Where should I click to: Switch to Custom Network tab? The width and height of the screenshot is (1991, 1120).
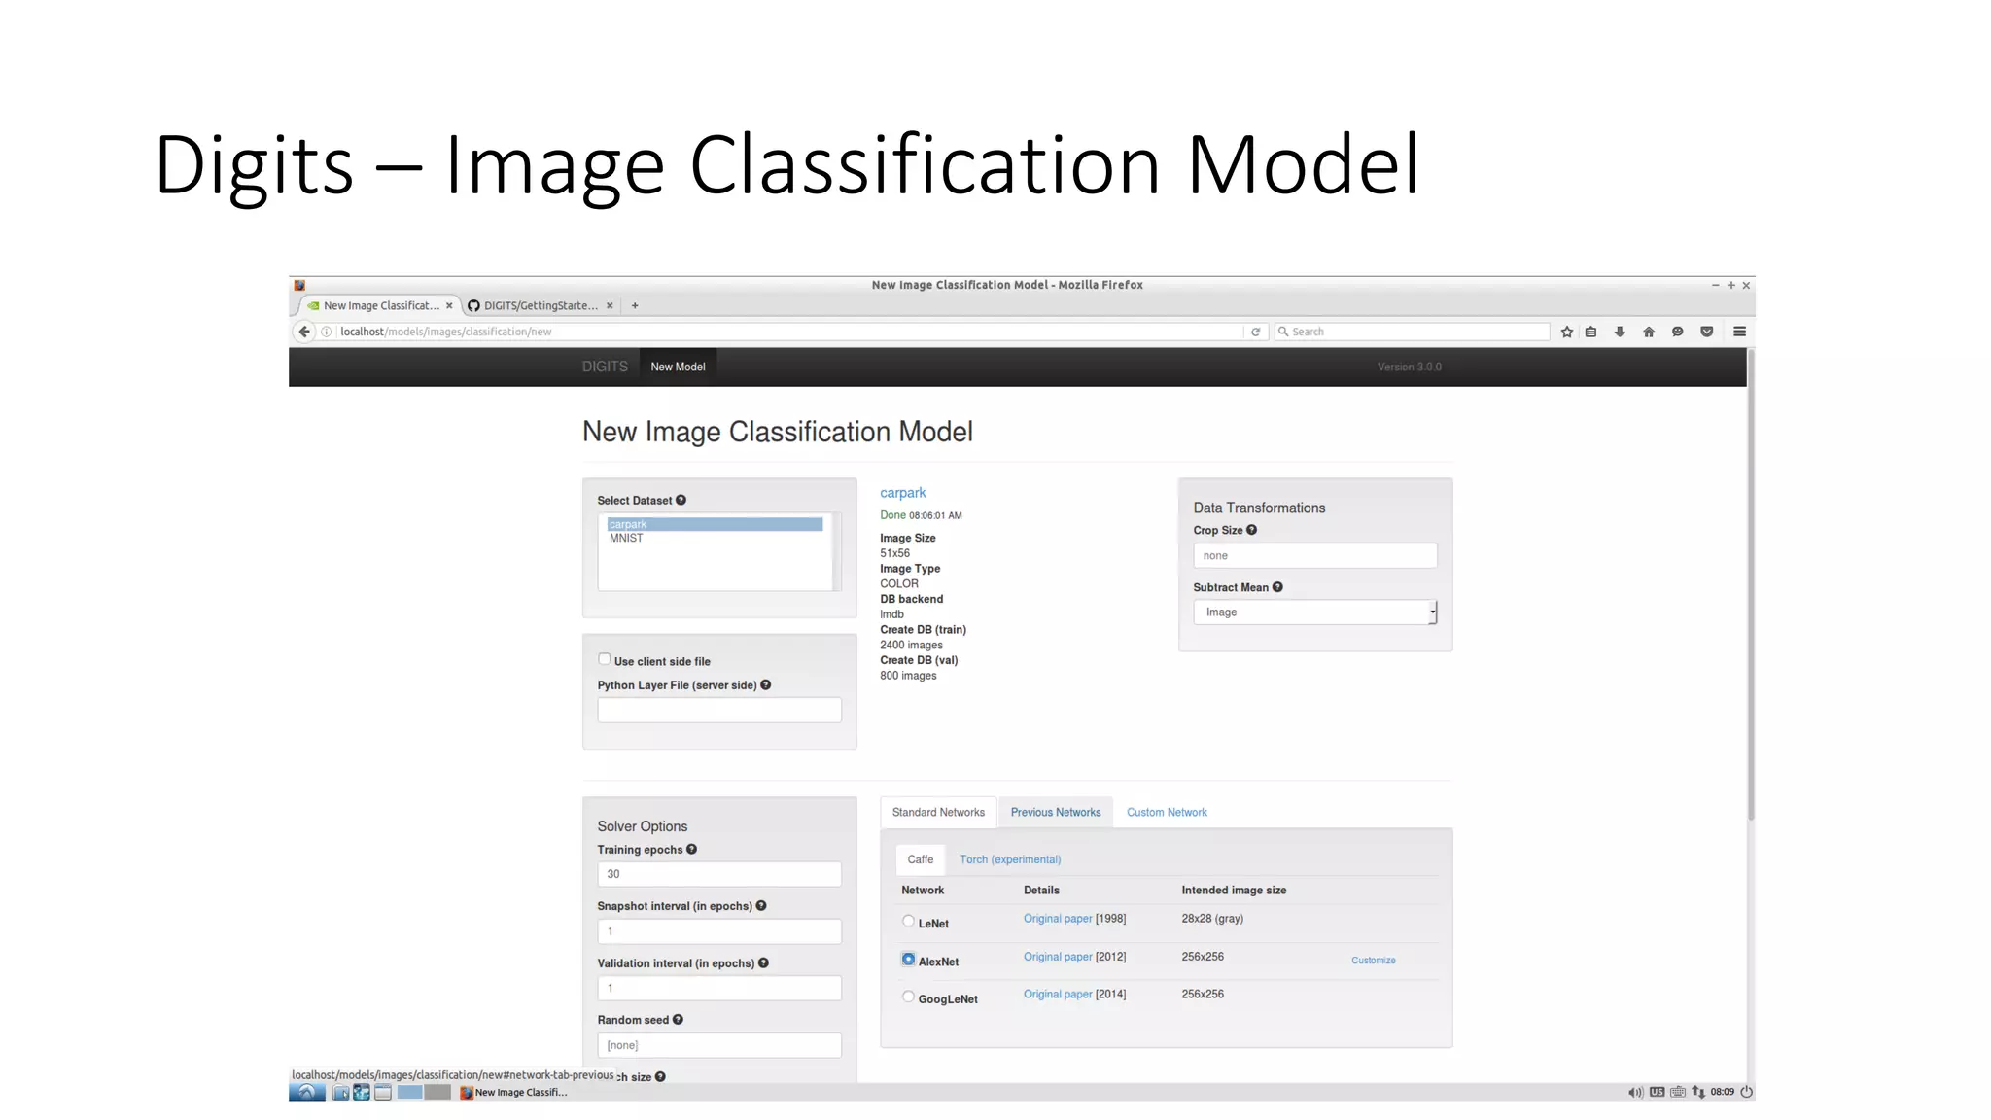click(x=1167, y=812)
